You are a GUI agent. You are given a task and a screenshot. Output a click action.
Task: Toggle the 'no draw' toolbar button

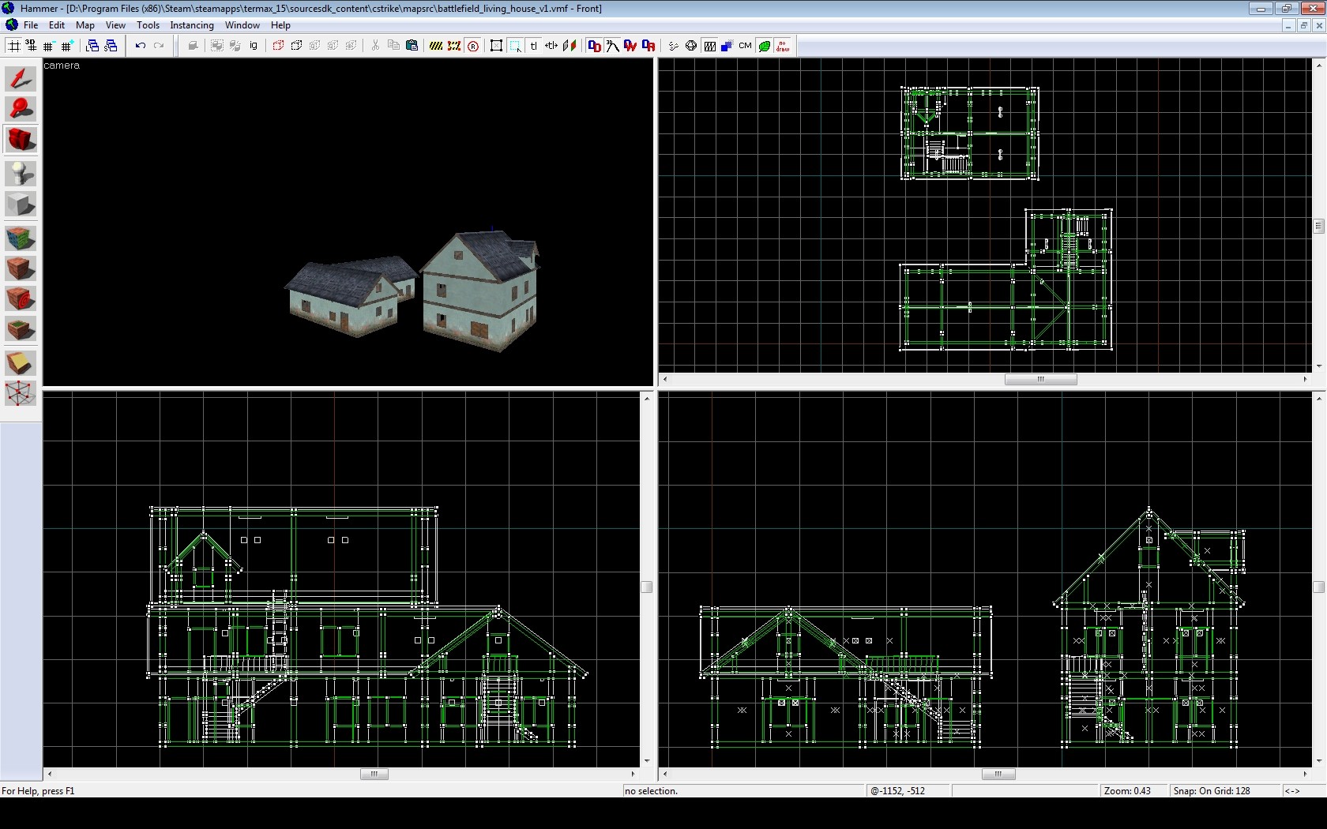(783, 46)
